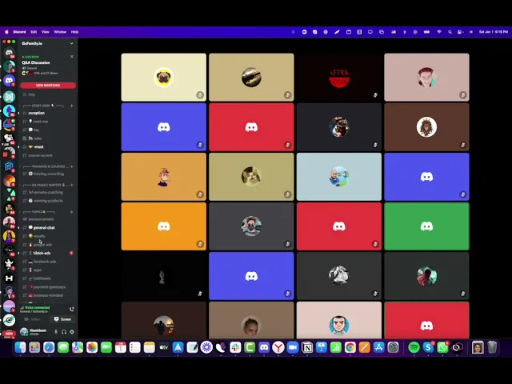Open the payment-gateways channel
The image size is (512, 384).
pos(48,287)
